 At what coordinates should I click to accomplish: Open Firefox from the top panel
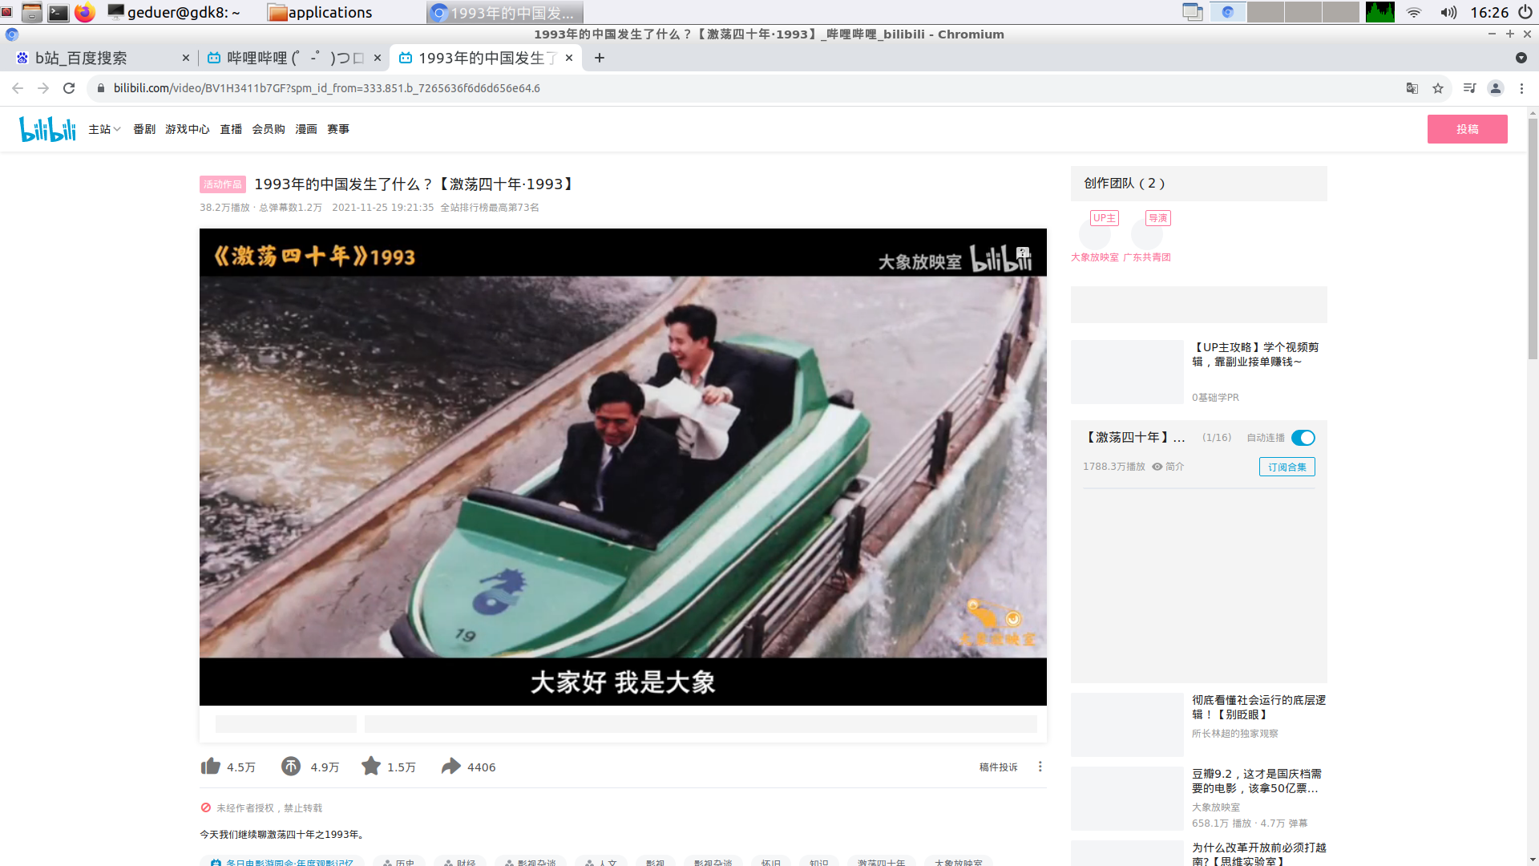pyautogui.click(x=85, y=12)
